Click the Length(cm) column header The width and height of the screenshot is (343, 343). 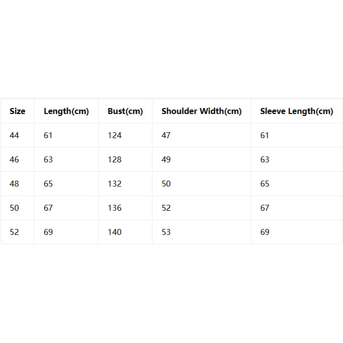(x=66, y=112)
